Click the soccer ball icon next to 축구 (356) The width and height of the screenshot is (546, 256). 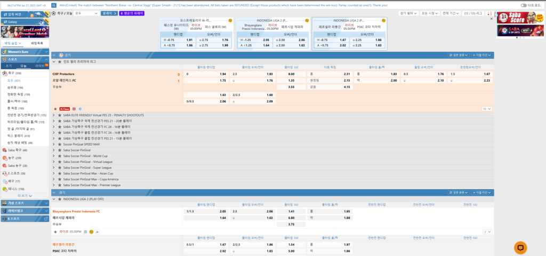tap(4, 73)
